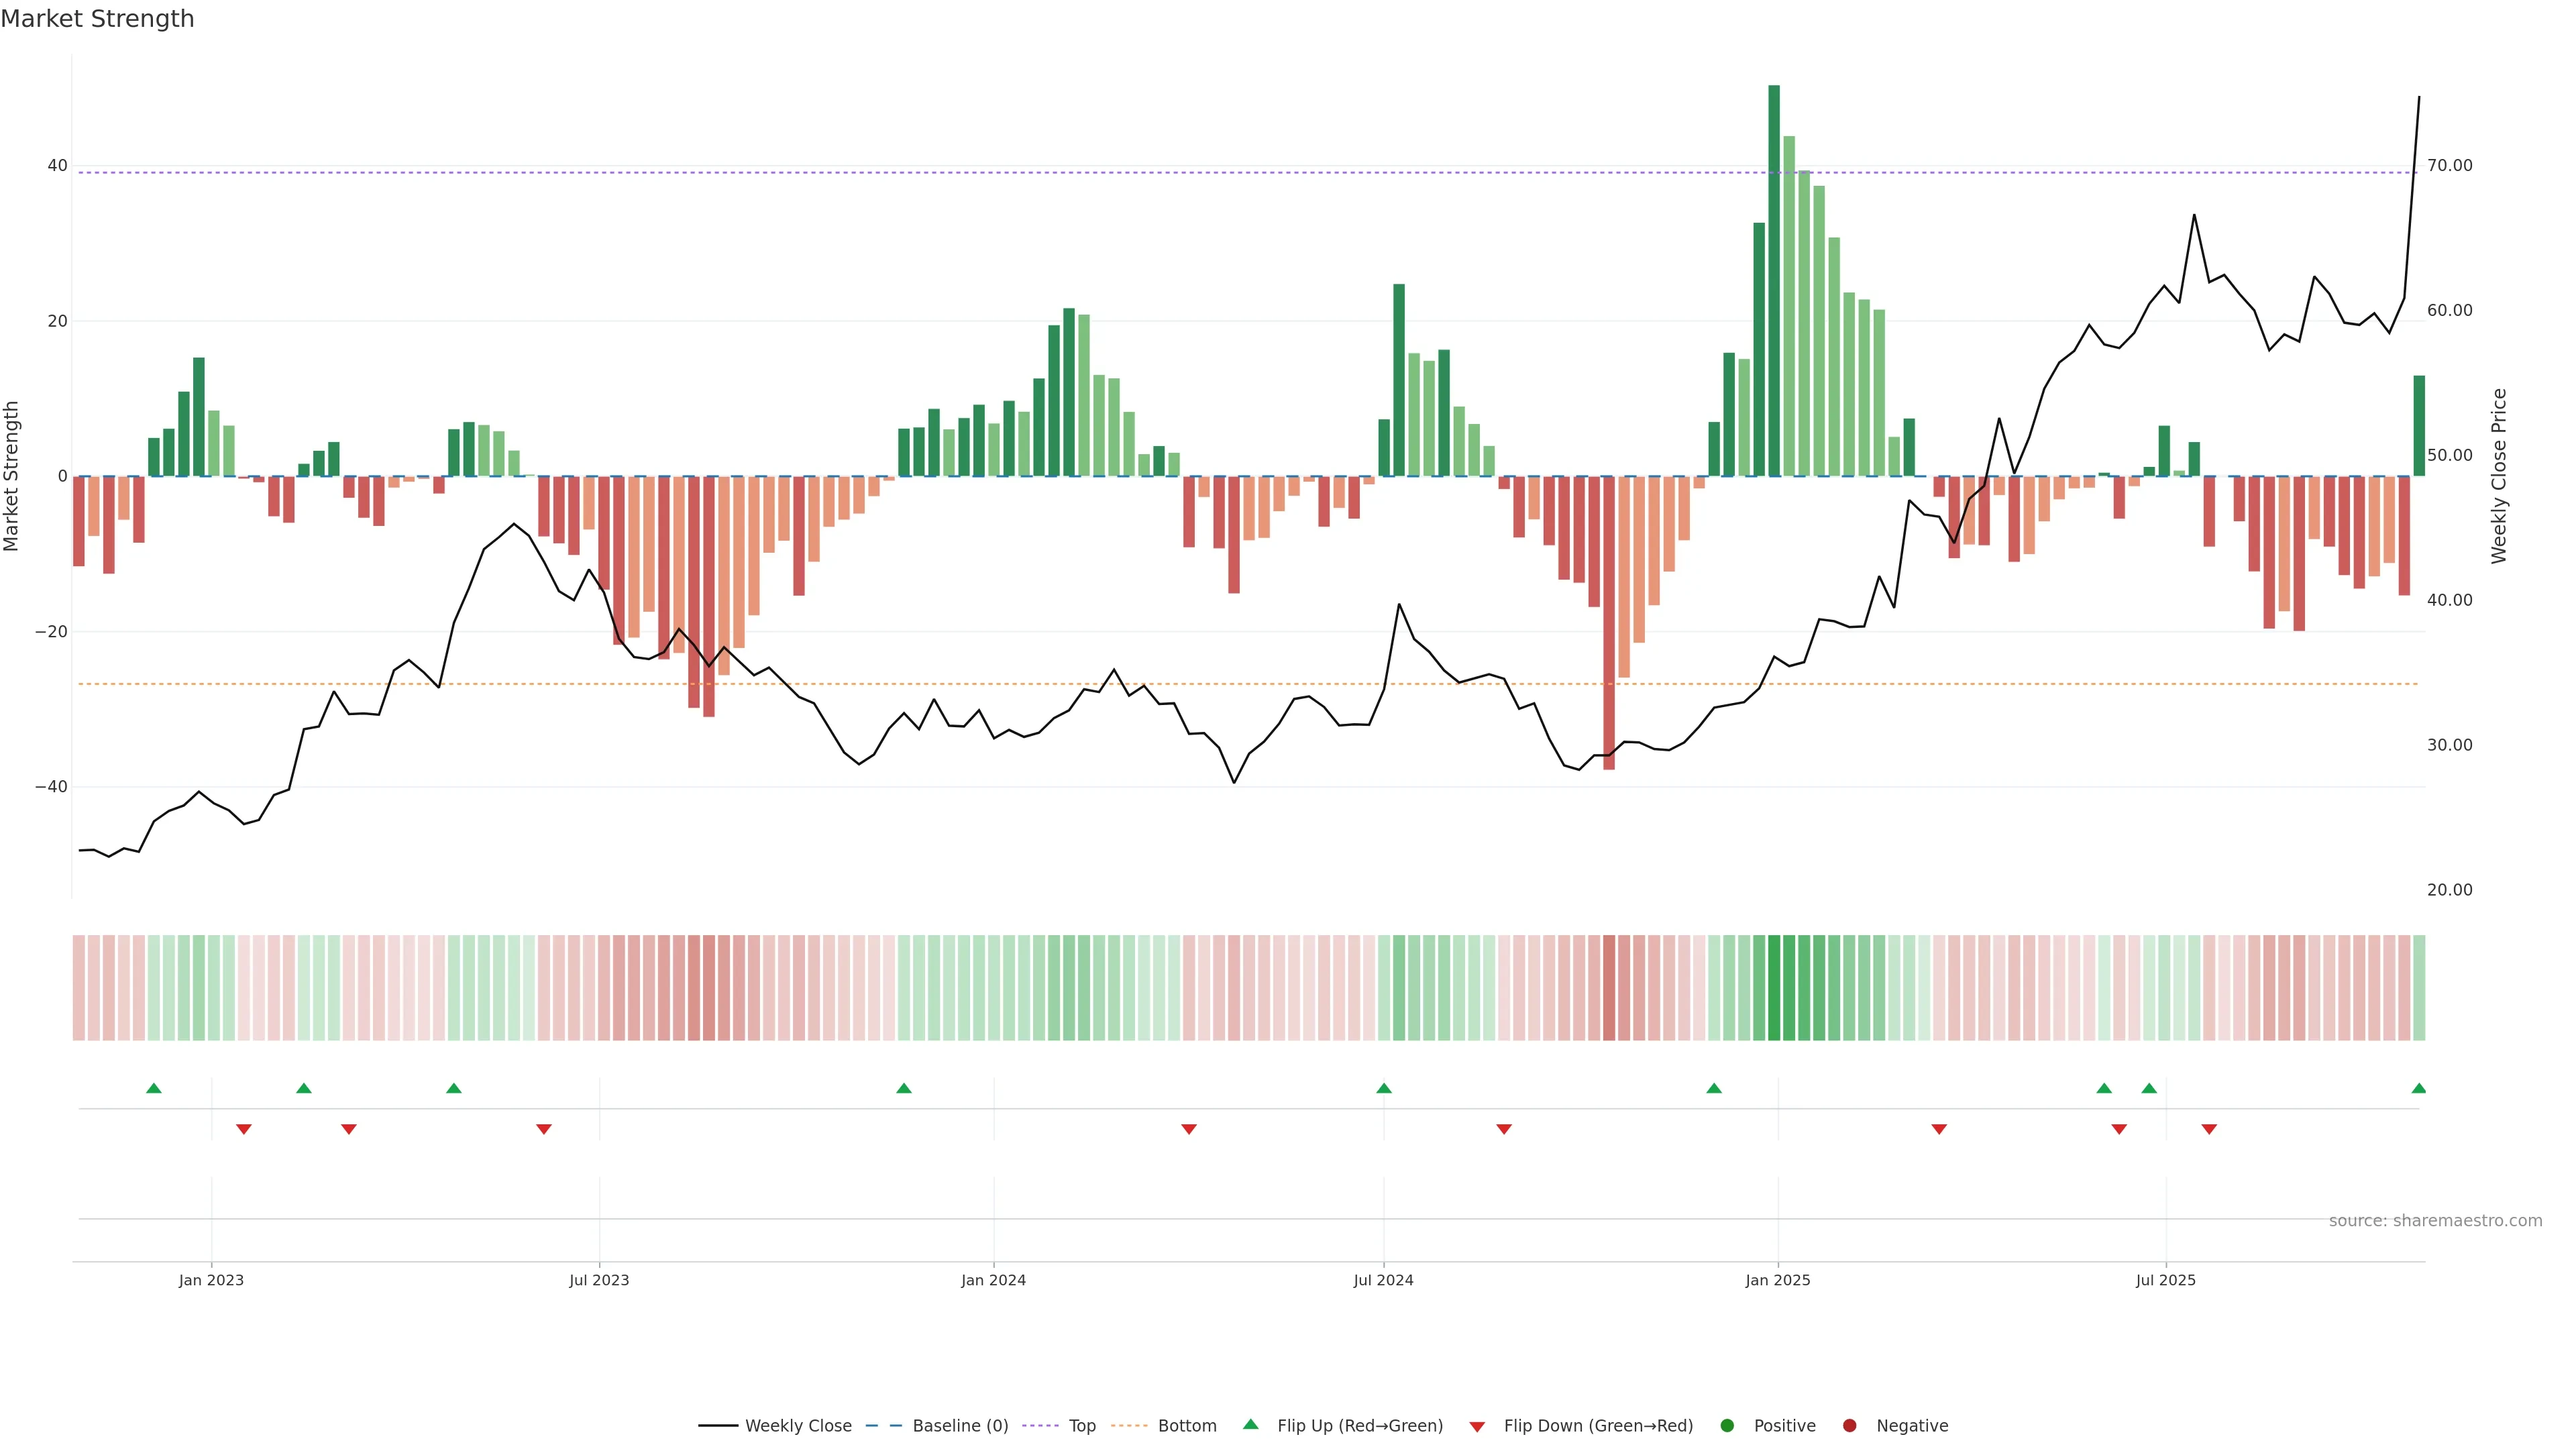Viewport: 2576px width, 1449px height.
Task: Click the flip-up marker near Jul 2024
Action: 1384,1088
